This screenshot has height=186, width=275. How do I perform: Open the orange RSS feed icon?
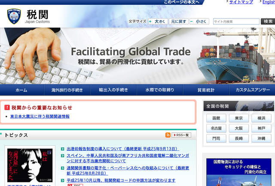coord(168,135)
